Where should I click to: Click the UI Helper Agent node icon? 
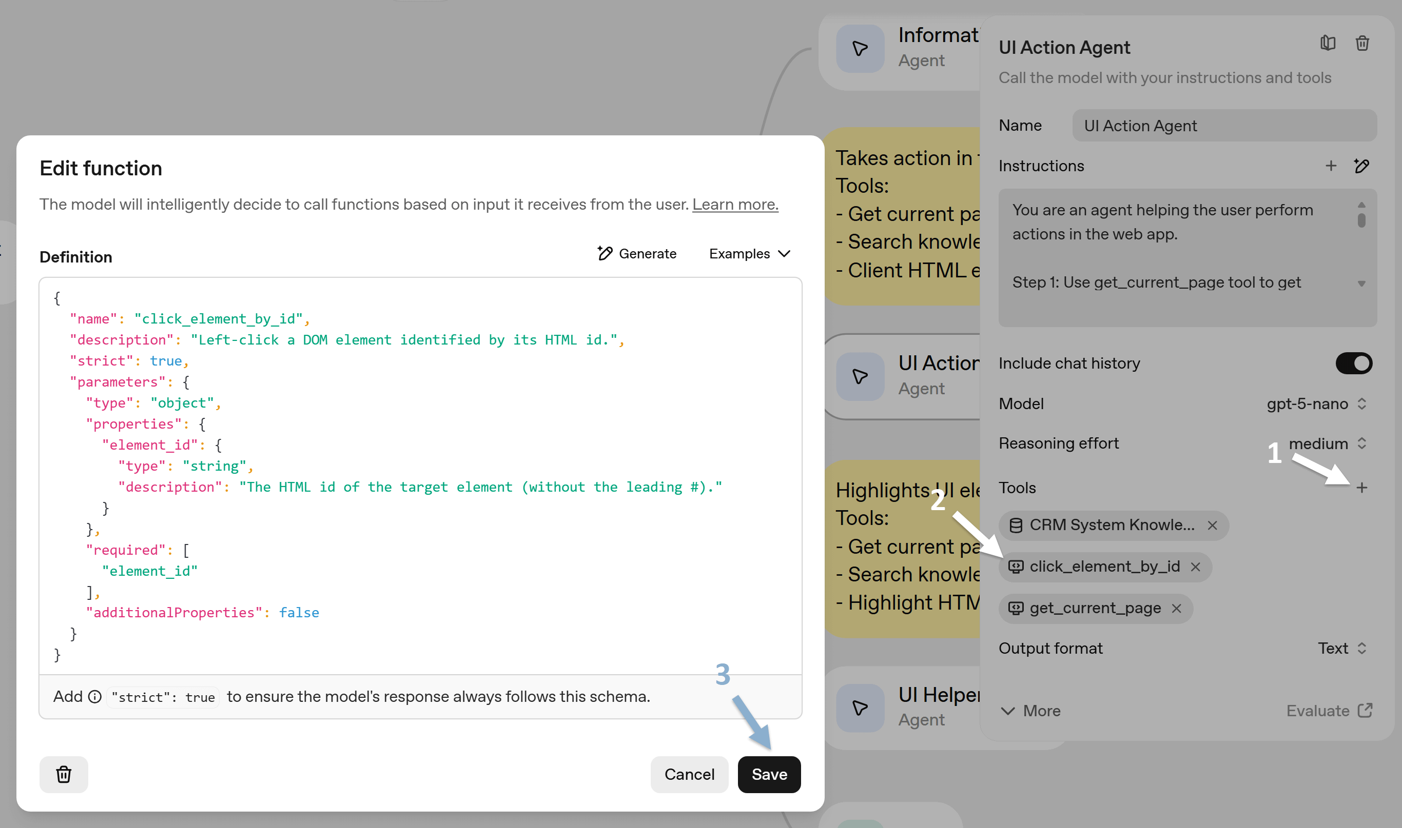[x=860, y=708]
